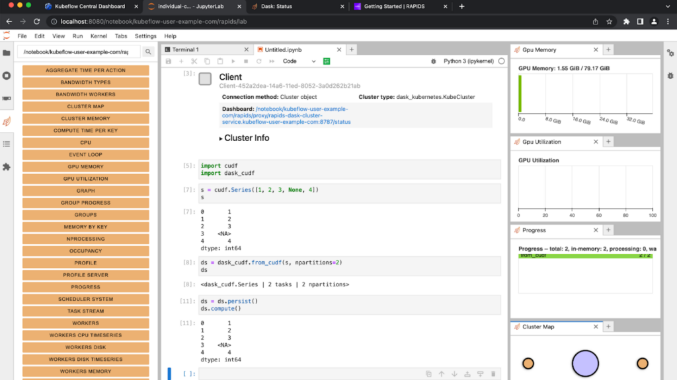Duplicate the active cell icon

428,374
